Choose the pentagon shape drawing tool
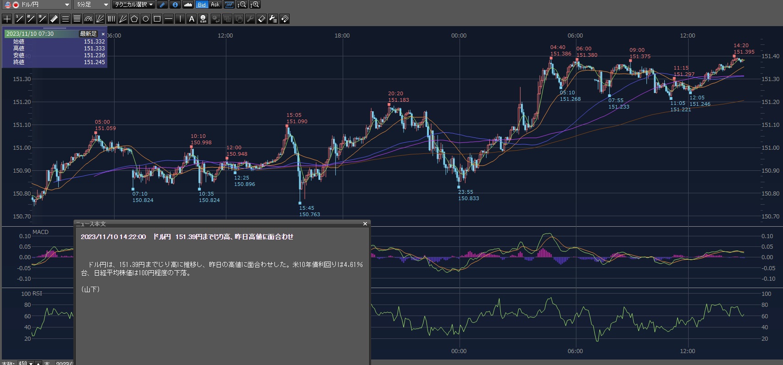This screenshot has width=783, height=365. tap(134, 19)
